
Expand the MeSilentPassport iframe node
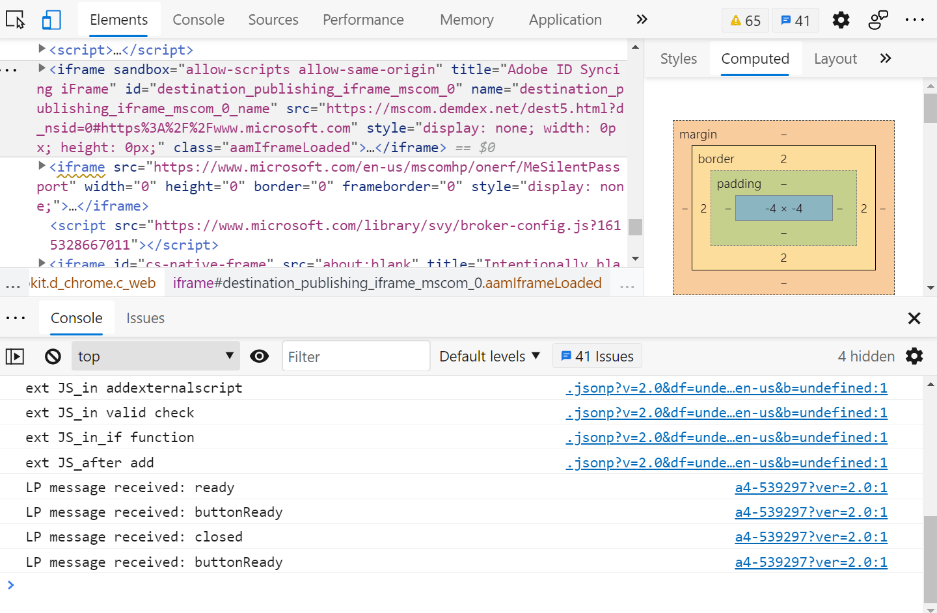(x=42, y=167)
